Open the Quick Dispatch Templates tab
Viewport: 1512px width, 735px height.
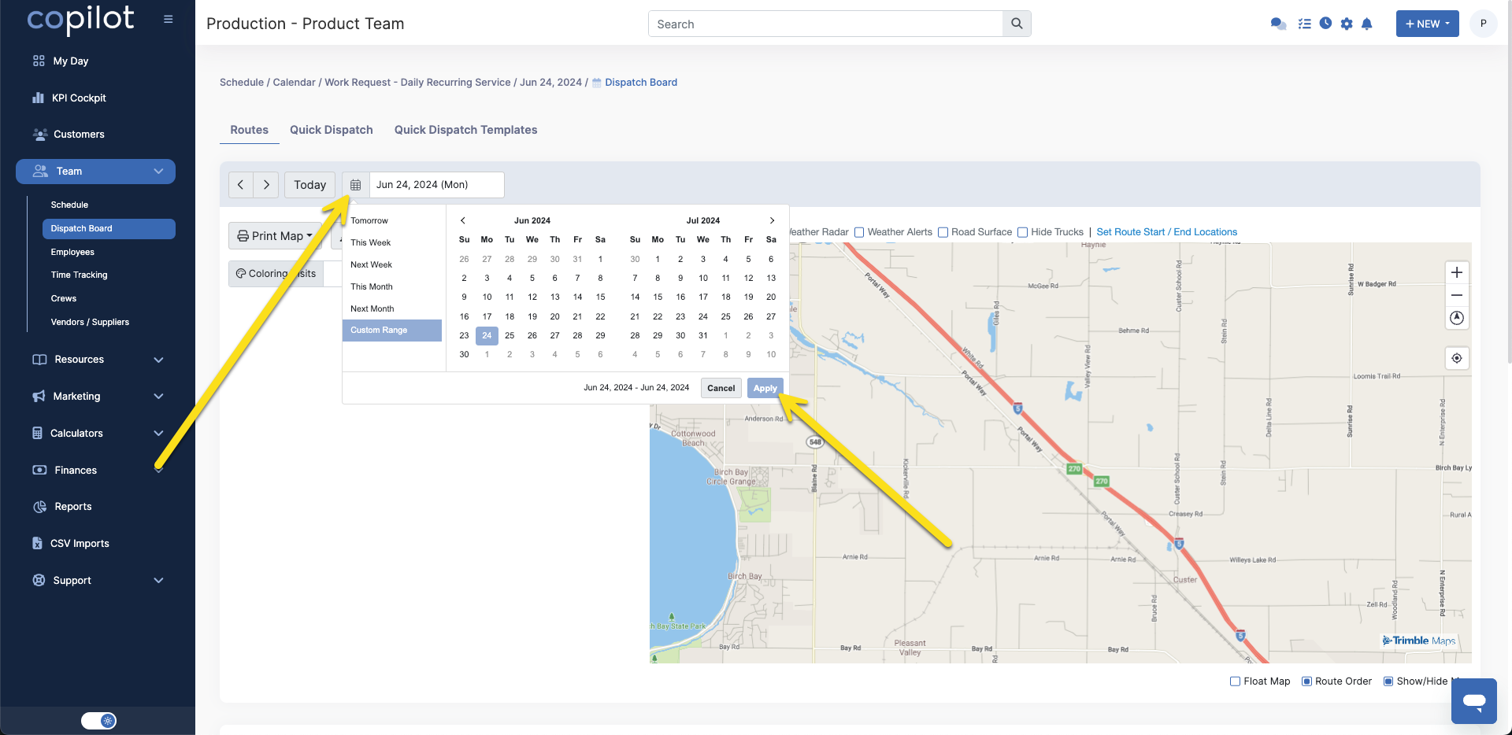click(465, 130)
